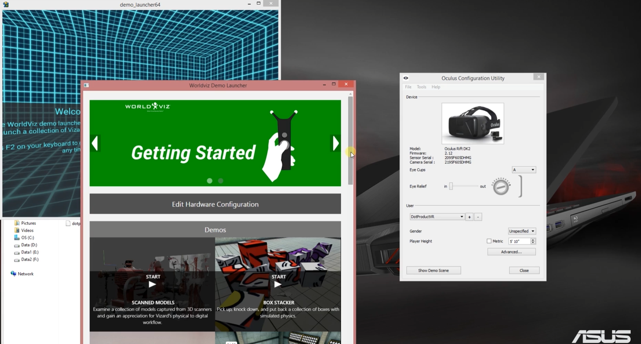This screenshot has width=641, height=344.
Task: Open Help menu in Oculus utility
Action: pyautogui.click(x=436, y=87)
